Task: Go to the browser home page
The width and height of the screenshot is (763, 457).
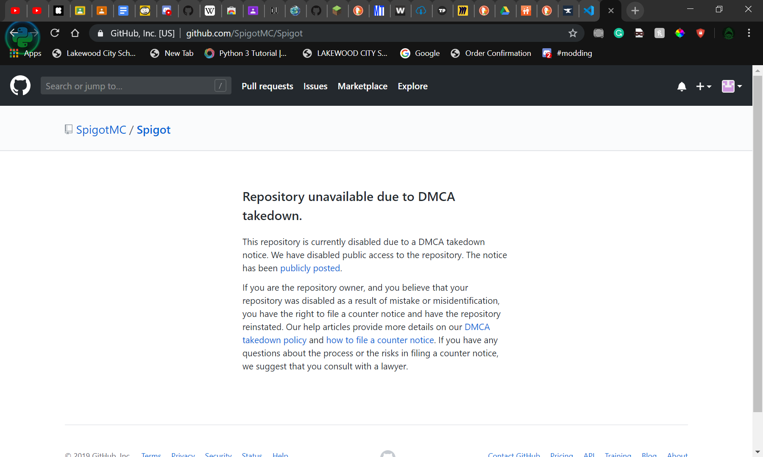Action: coord(75,33)
